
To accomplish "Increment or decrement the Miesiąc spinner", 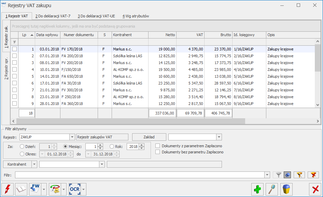I will (100, 147).
